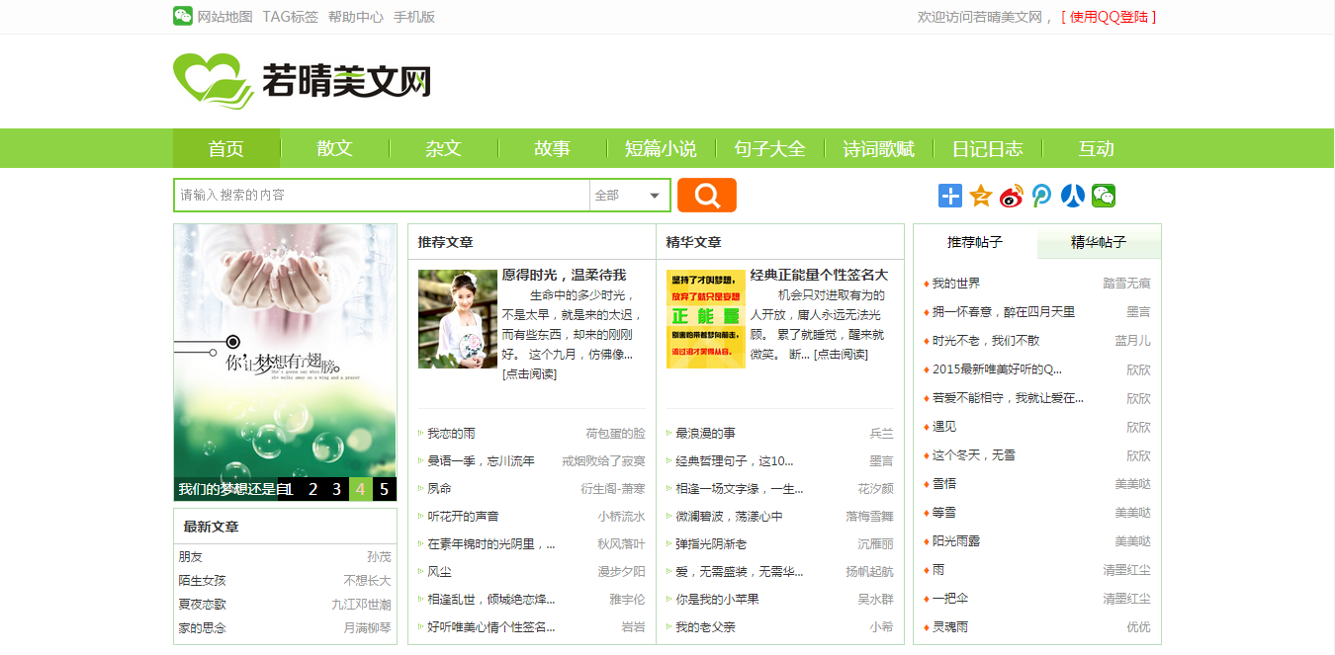
Task: Click the 使用QQ登陆 login link
Action: click(1109, 17)
